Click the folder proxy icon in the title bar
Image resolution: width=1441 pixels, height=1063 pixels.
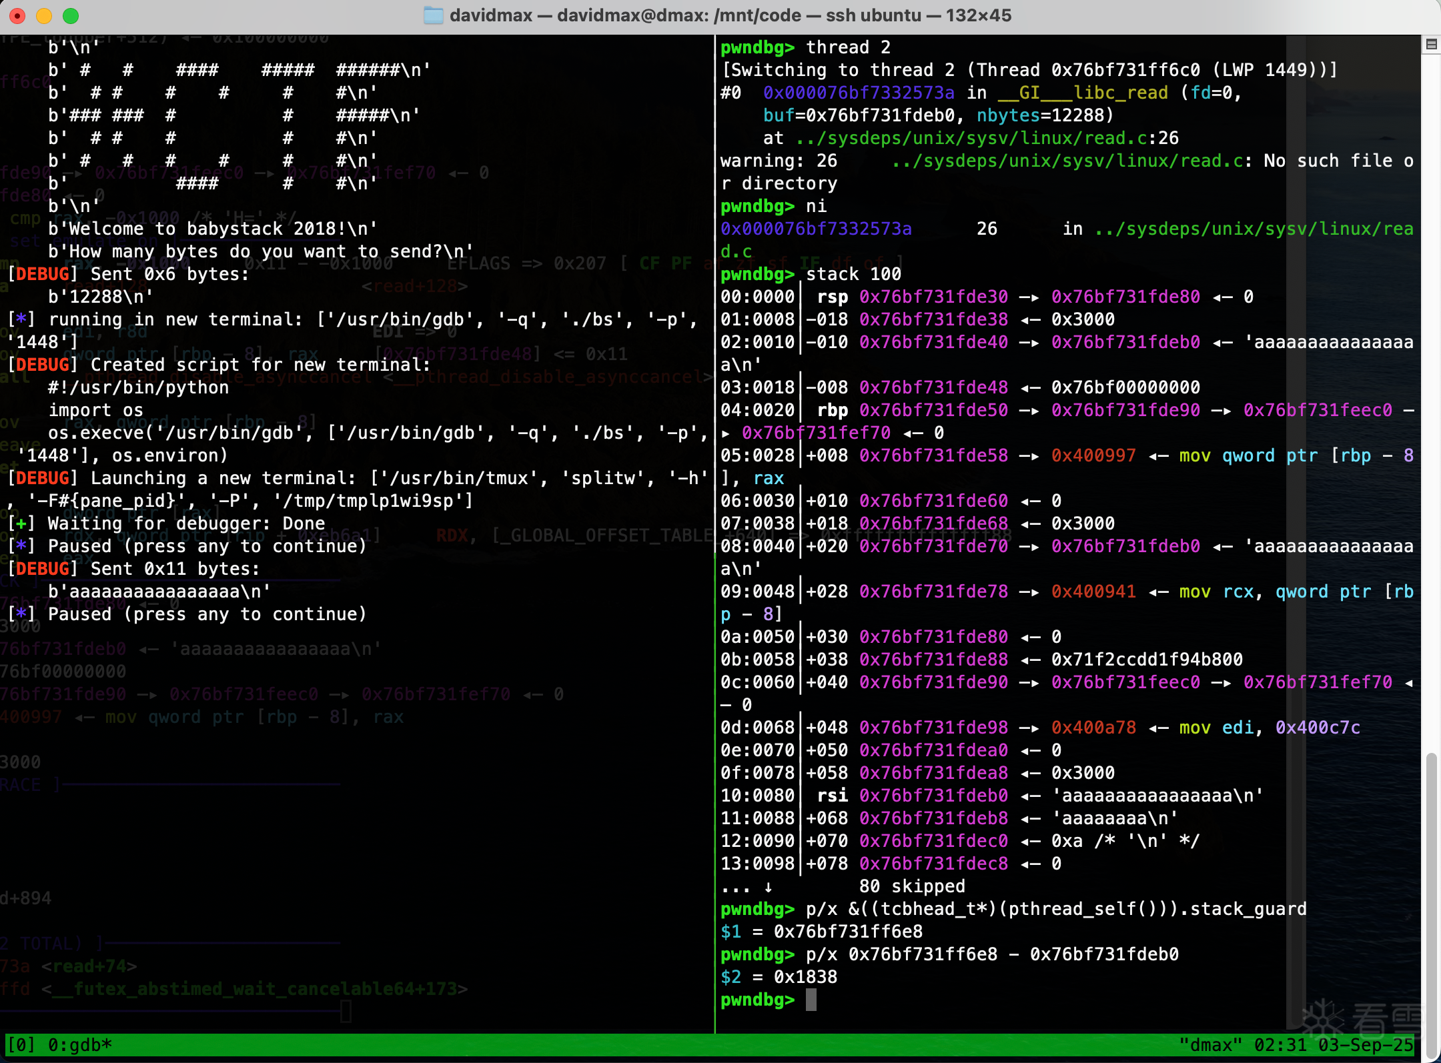(x=434, y=15)
